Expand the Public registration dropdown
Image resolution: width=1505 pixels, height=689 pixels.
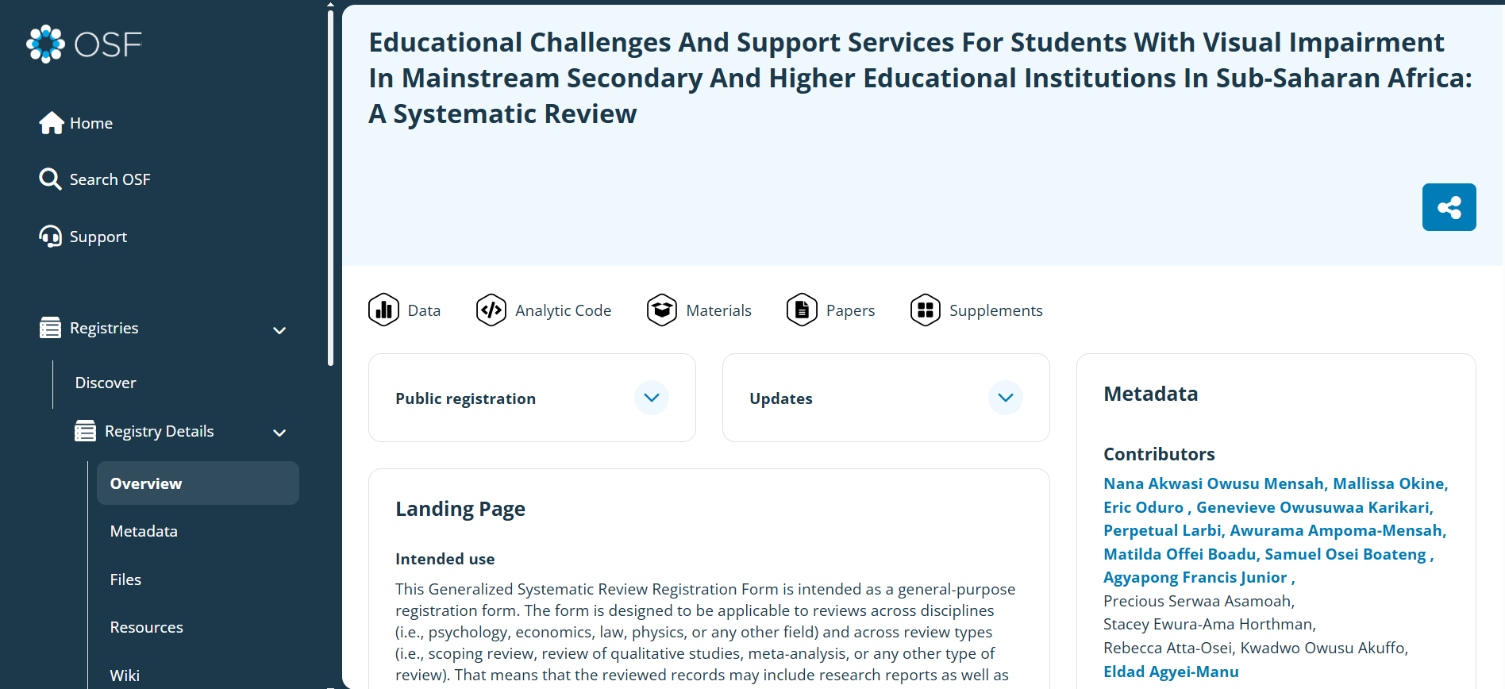(x=652, y=398)
